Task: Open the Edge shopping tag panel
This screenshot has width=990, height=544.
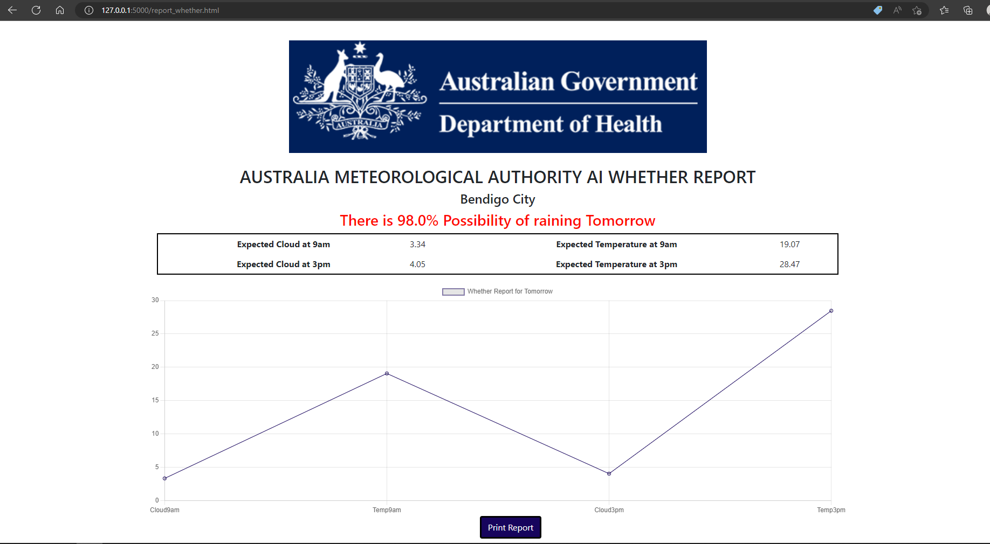Action: coord(878,10)
